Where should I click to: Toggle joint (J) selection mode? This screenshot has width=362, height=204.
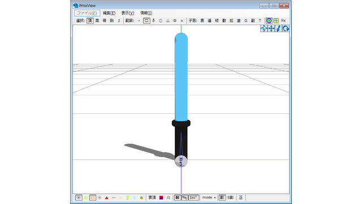tap(119, 20)
